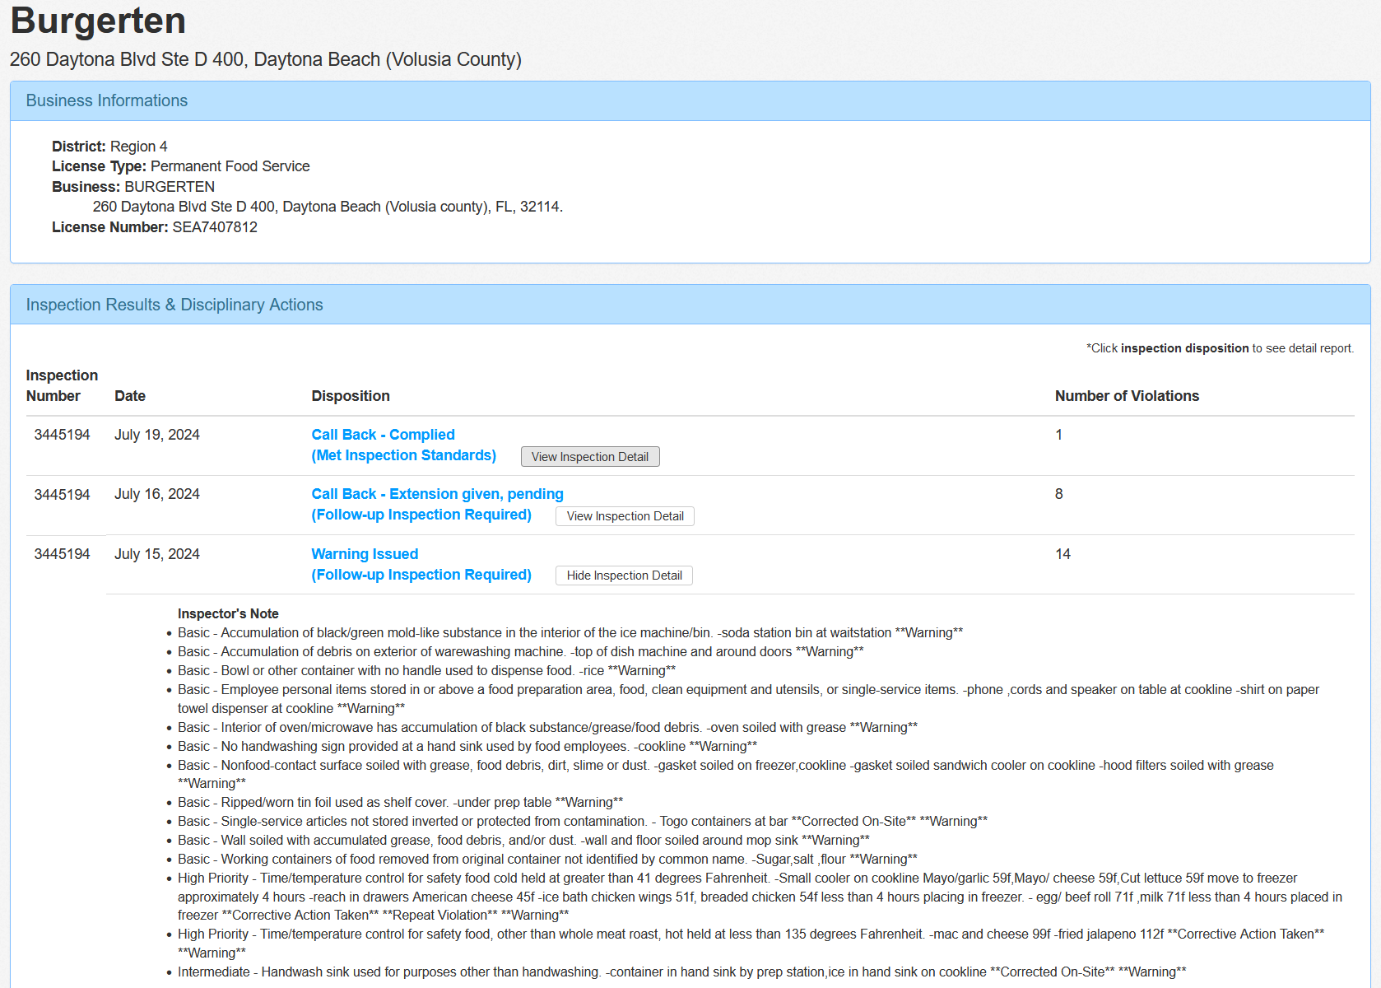Click the Business Informations panel header
This screenshot has height=988, width=1381.
107,100
